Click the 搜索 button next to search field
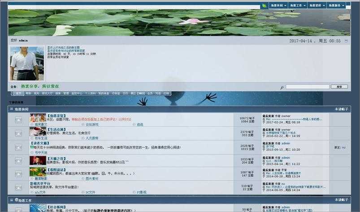The image size is (360, 212). tap(339, 87)
